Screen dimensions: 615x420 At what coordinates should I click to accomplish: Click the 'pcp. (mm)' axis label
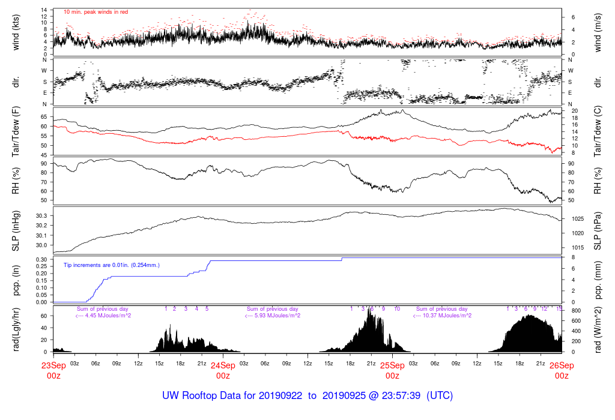coord(598,281)
